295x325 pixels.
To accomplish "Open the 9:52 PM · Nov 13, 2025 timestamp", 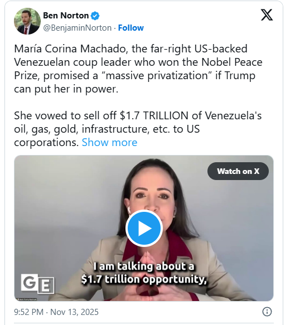I will pyautogui.click(x=56, y=312).
